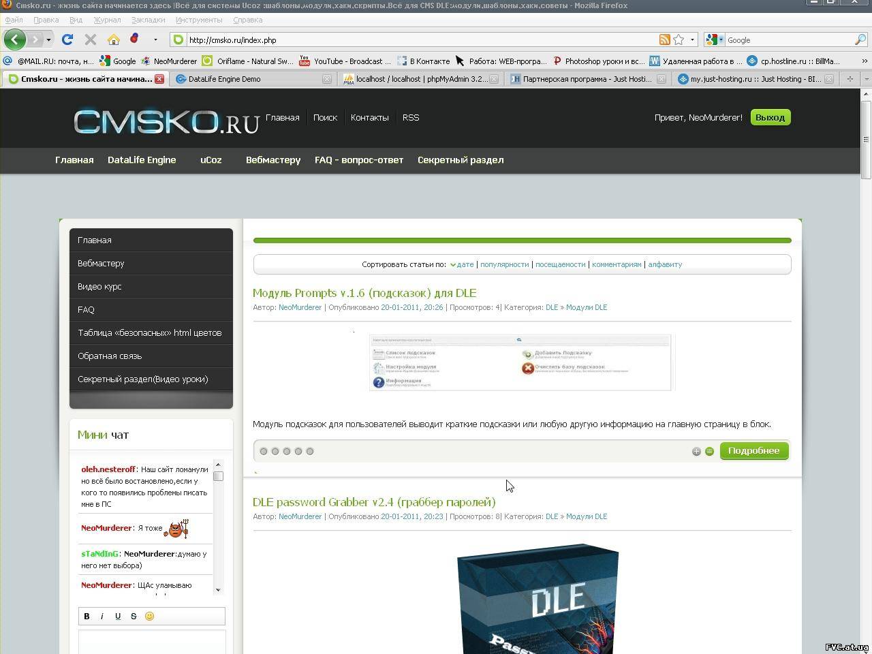
Task: Sort articles by популярности
Action: pyautogui.click(x=504, y=264)
